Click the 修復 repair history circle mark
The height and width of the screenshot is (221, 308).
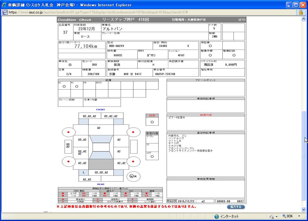pyautogui.click(x=152, y=122)
